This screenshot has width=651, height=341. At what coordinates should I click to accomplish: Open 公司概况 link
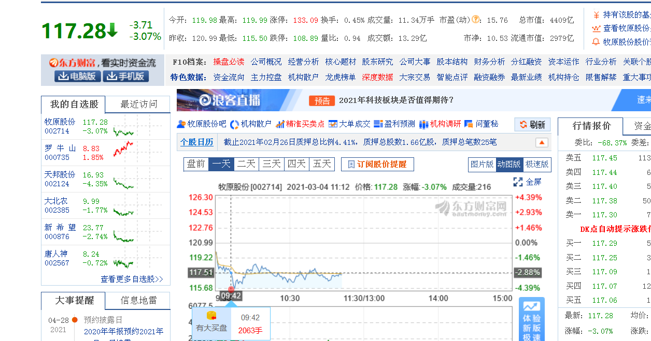pyautogui.click(x=266, y=62)
